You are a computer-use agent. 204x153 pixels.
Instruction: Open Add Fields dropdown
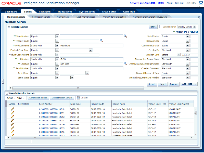coord(189,84)
